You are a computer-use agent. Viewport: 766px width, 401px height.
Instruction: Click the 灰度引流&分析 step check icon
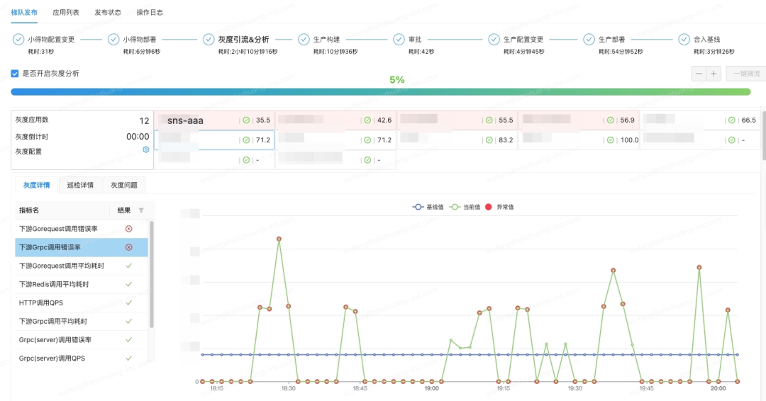pos(209,40)
